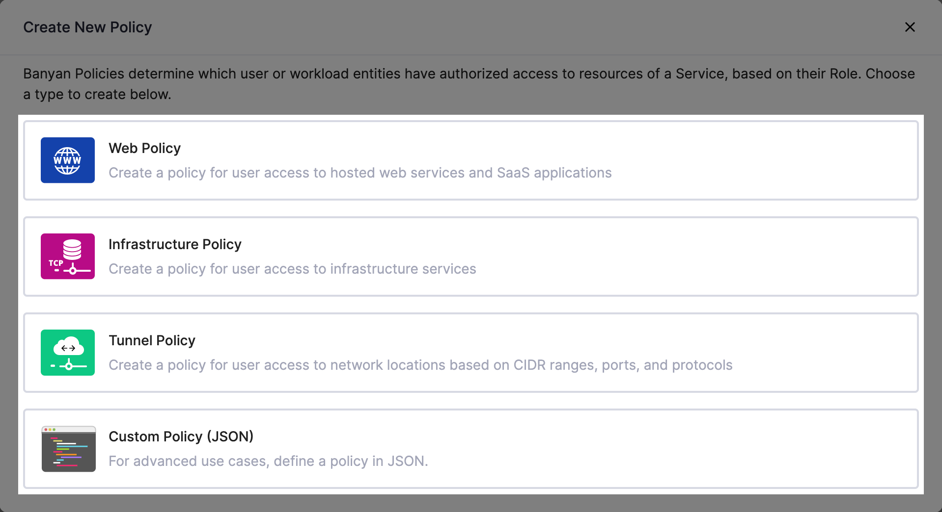The height and width of the screenshot is (512, 942).
Task: Select the Web Policy title
Action: [144, 148]
